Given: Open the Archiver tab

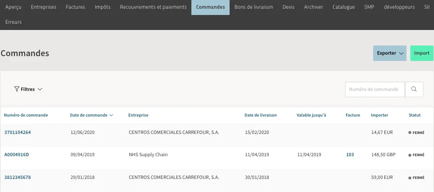Looking at the screenshot, I should pyautogui.click(x=313, y=7).
